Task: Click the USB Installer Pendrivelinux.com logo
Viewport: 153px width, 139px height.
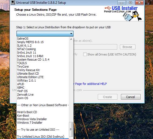Action: [x=123, y=13]
